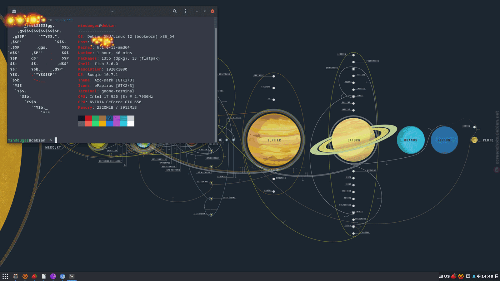Open the clock showing 14:48
Screen dimensions: 500x281
[x=487, y=276]
